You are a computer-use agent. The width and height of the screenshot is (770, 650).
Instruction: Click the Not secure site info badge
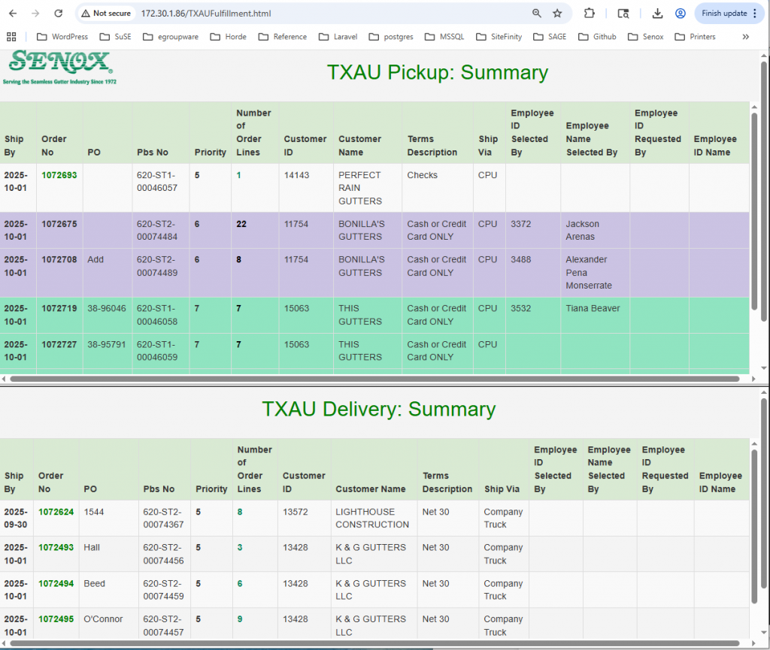(106, 14)
